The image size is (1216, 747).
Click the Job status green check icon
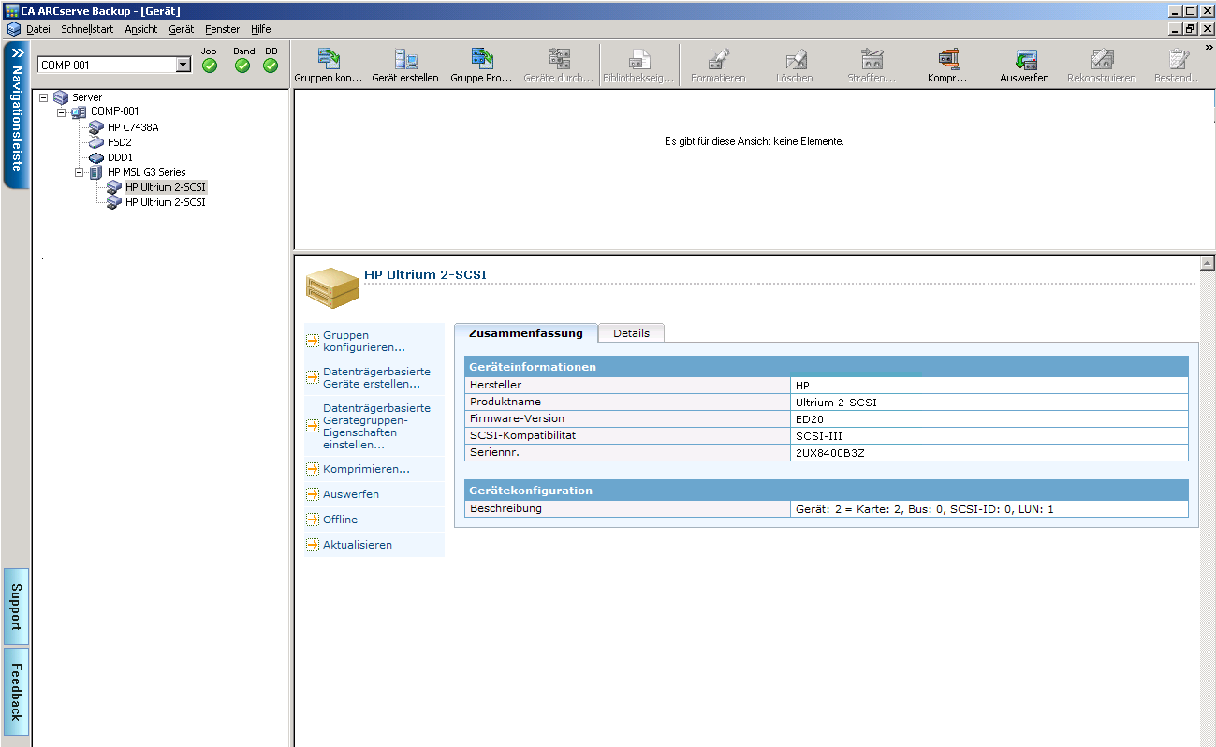coord(210,66)
